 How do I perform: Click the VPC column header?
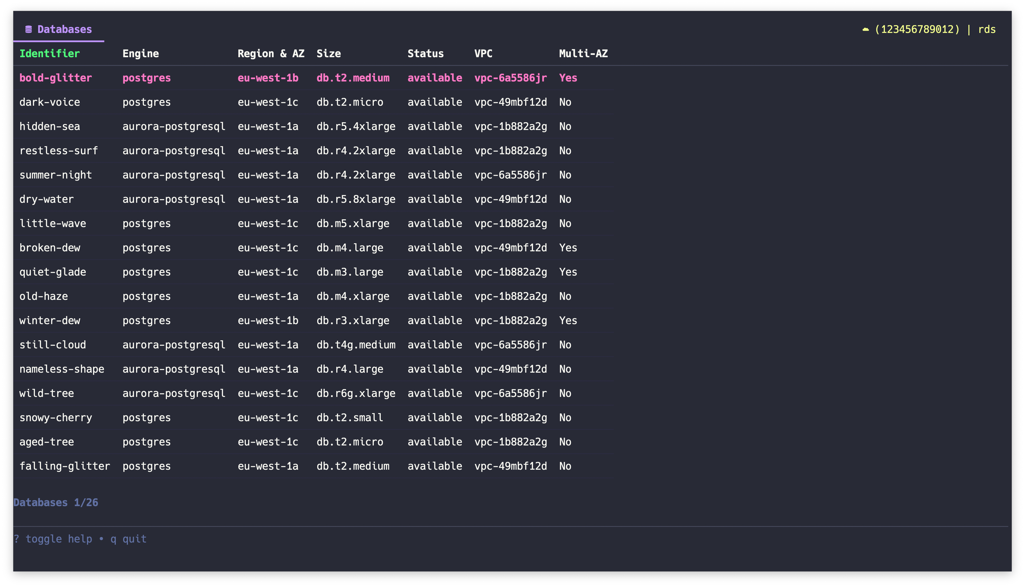click(x=483, y=54)
